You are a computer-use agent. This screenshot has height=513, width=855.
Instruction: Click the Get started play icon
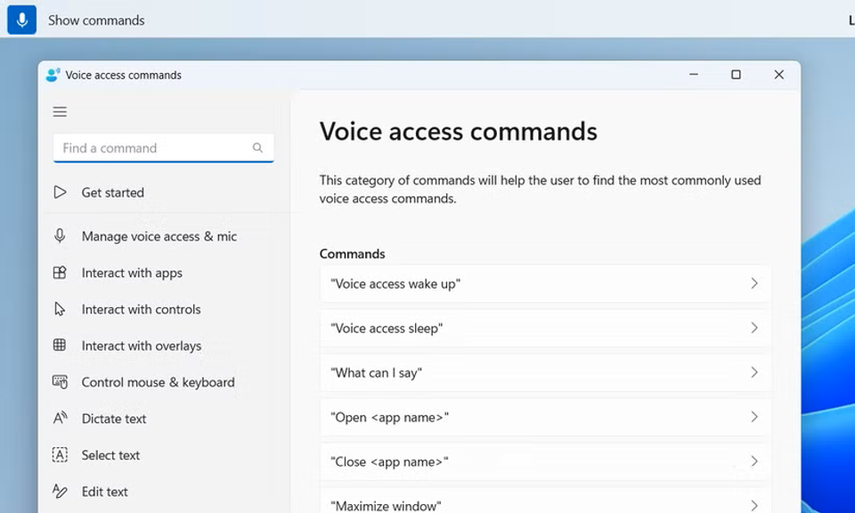point(60,192)
